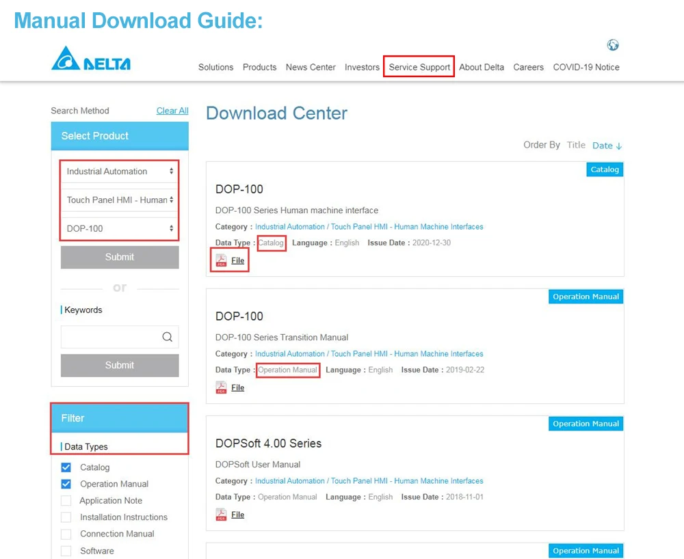Click Submit under Keywords field

[120, 365]
